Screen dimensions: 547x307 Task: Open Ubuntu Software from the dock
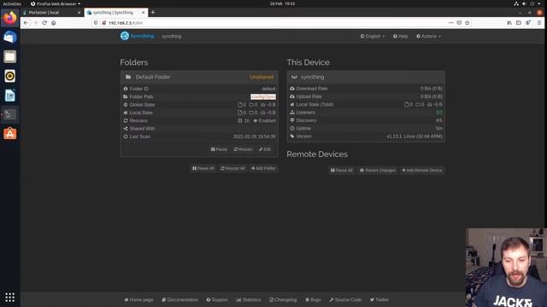pos(9,134)
